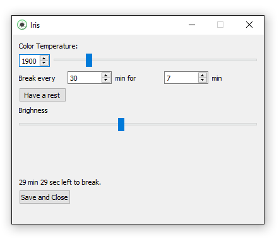Screen dimensions: 279x244
Task: Increase color temperature with up arrow
Action: click(x=44, y=59)
